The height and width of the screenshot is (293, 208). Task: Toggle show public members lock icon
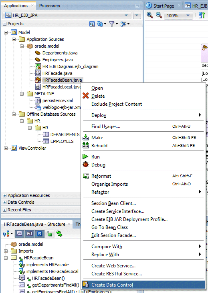tap(50, 234)
